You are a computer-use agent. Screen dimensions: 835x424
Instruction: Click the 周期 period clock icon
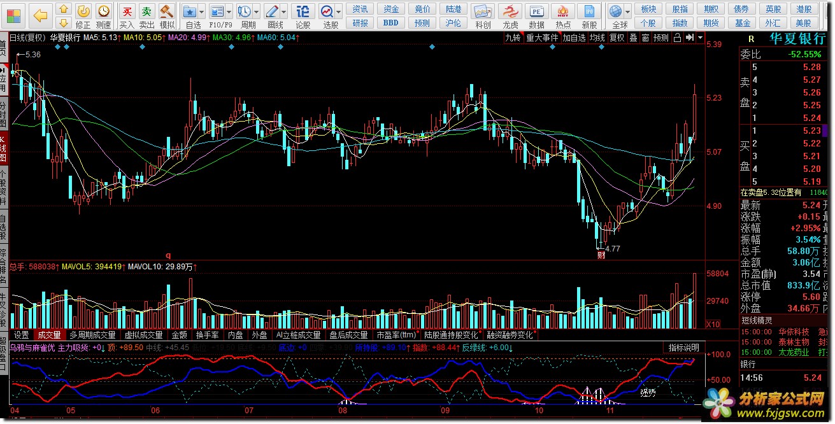click(x=245, y=11)
